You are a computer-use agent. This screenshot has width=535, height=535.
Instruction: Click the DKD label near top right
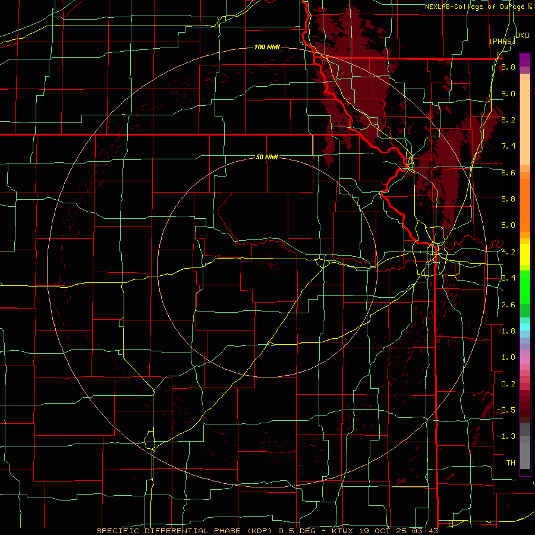[523, 36]
